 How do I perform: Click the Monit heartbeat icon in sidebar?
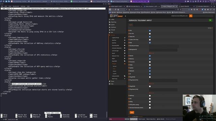125,53
